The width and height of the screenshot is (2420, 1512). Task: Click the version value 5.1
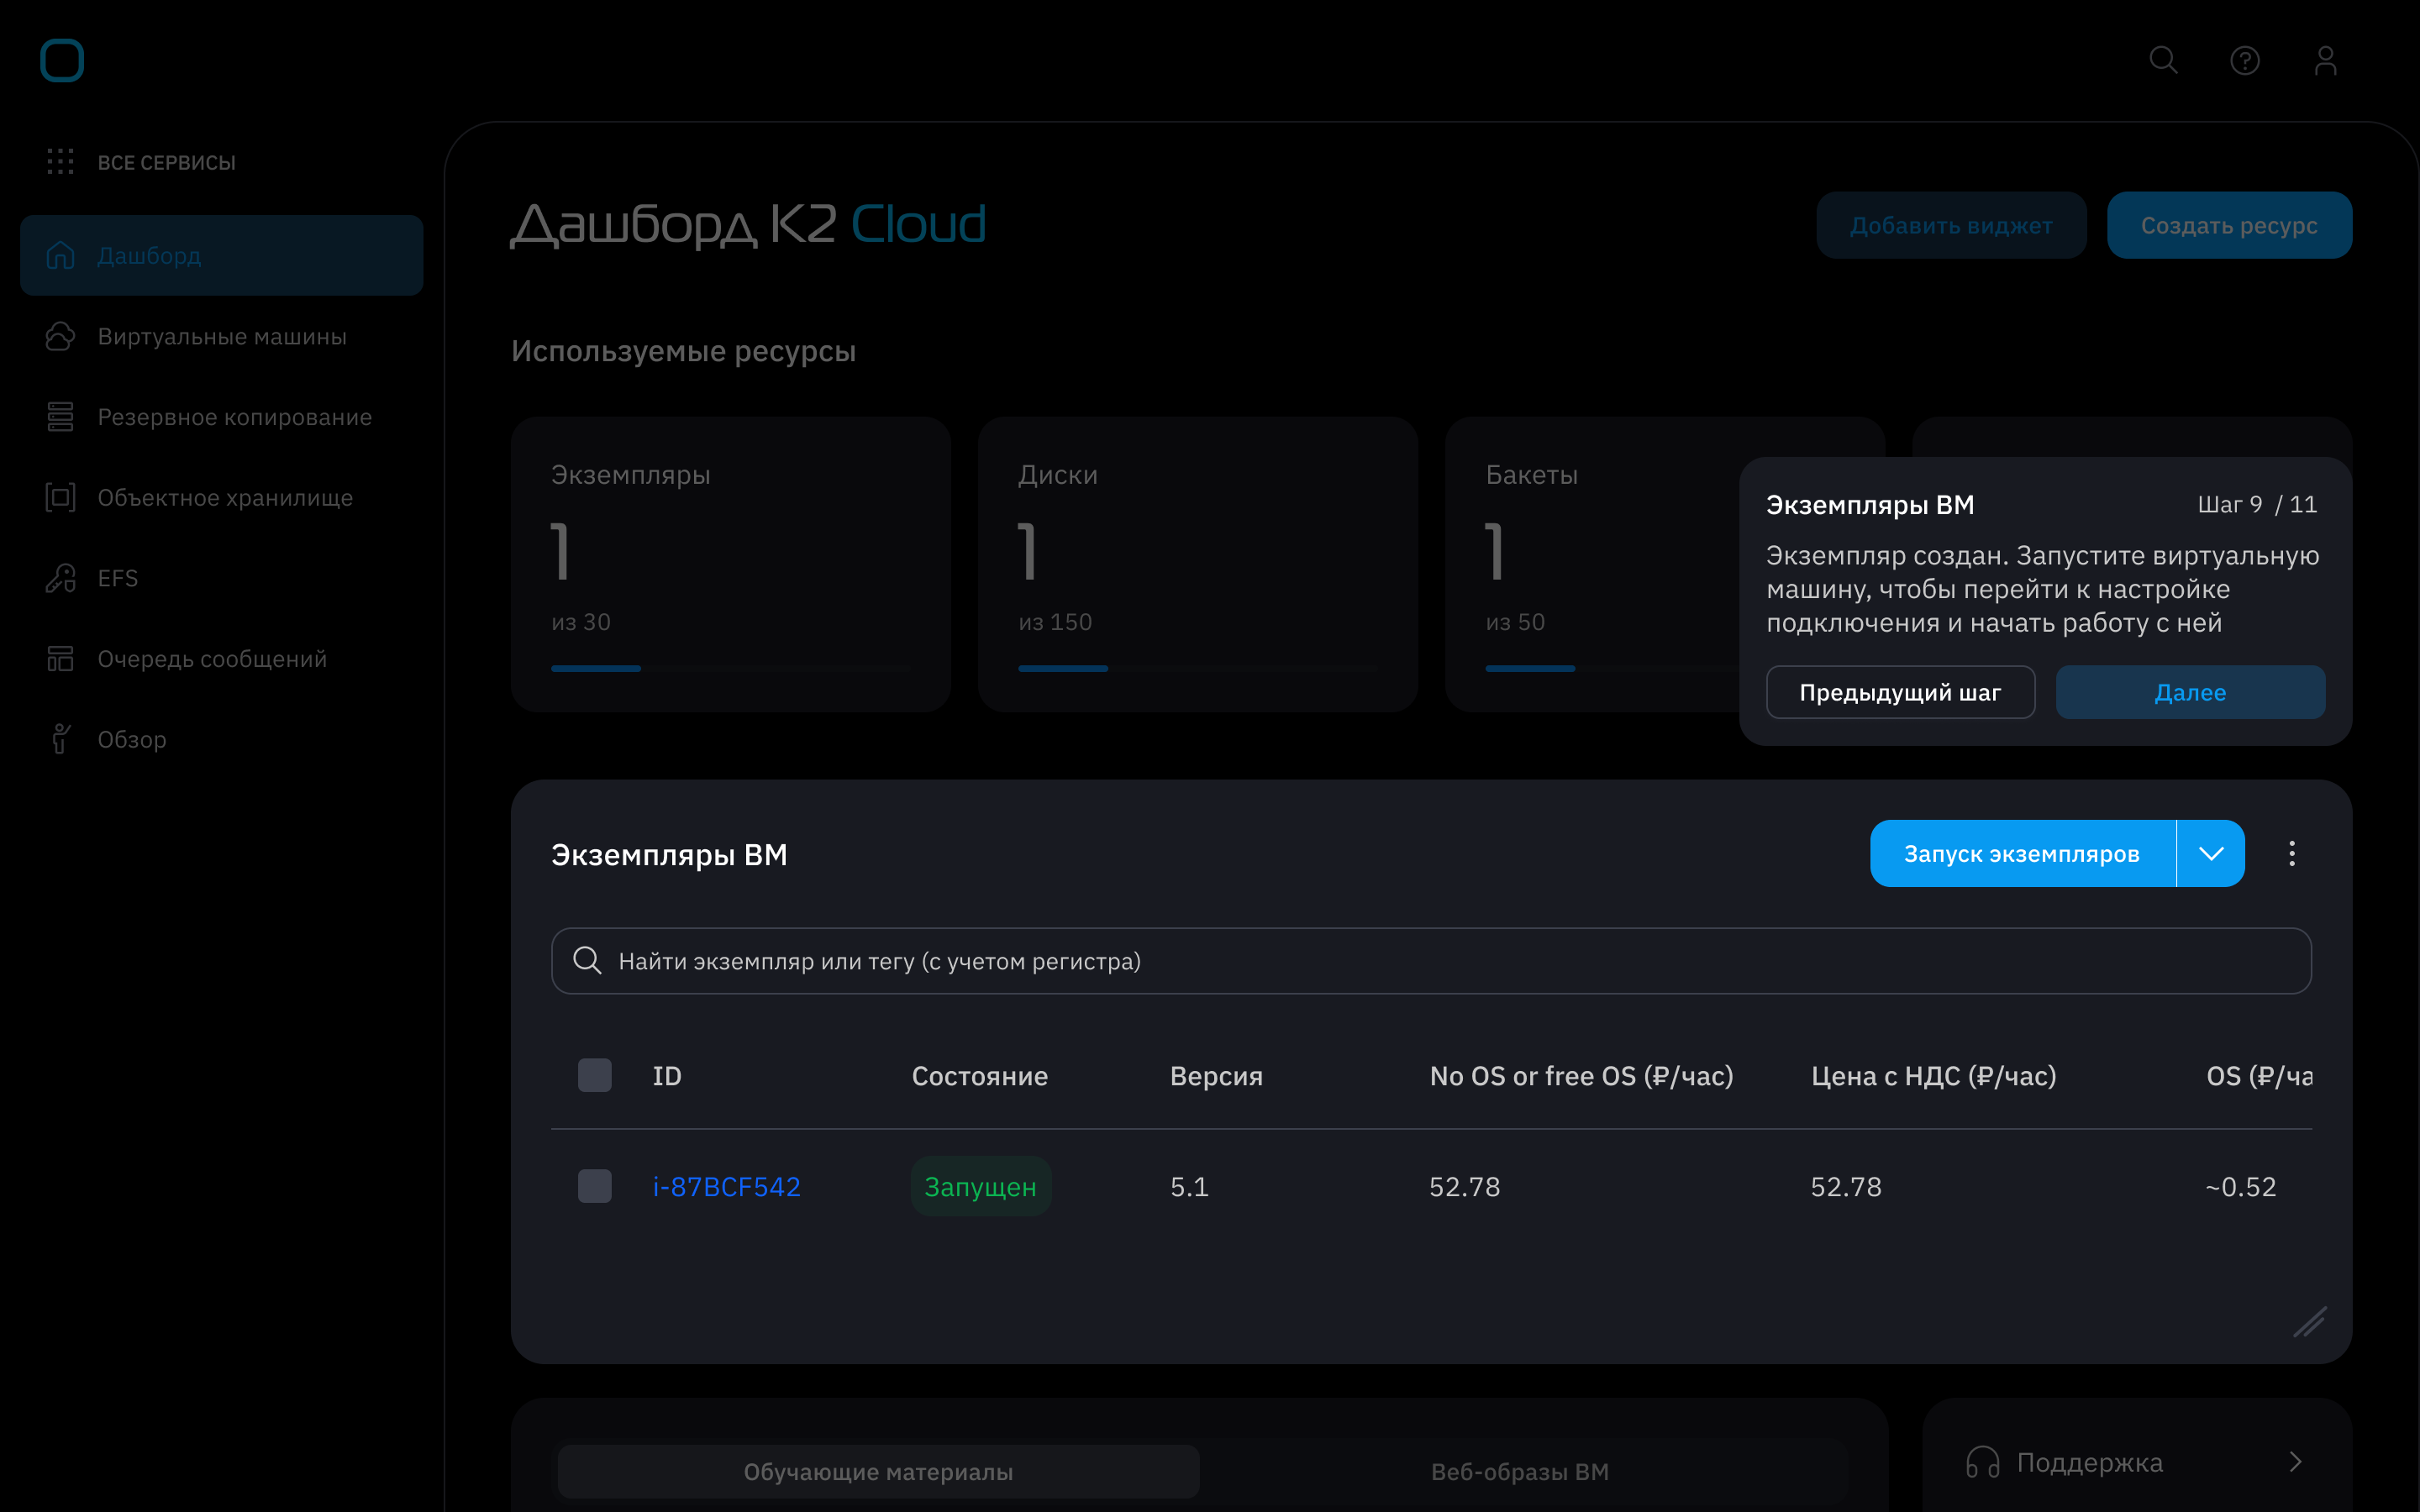(x=1189, y=1186)
